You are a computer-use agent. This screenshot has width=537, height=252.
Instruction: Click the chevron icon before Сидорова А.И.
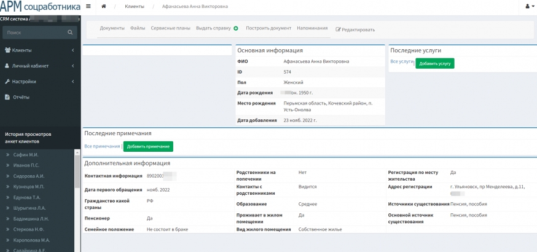7,176
